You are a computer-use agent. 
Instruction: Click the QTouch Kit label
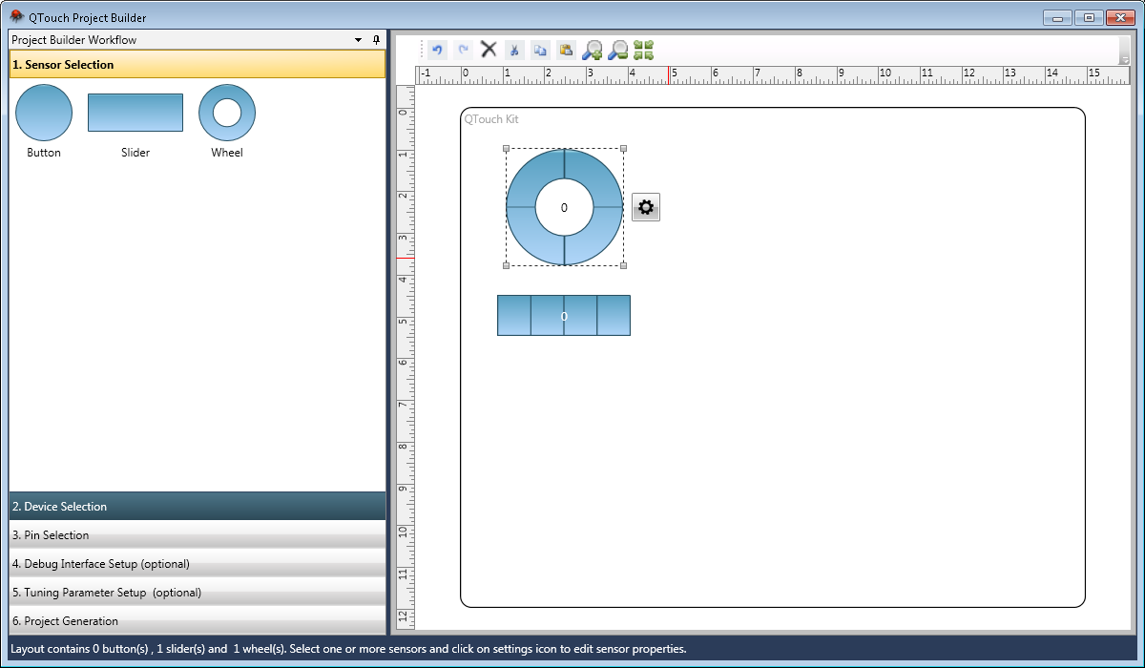(x=491, y=119)
